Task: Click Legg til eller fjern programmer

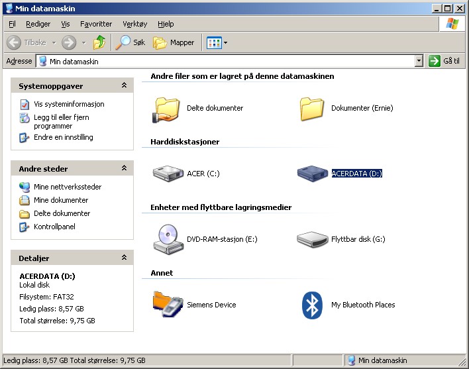Action: 62,121
